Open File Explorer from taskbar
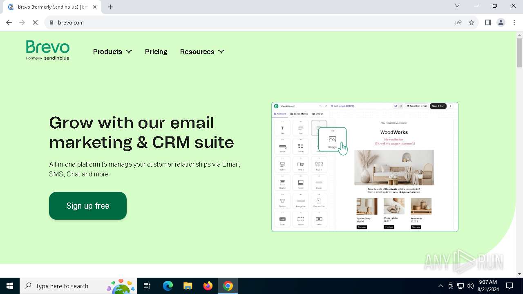 pos(188,286)
